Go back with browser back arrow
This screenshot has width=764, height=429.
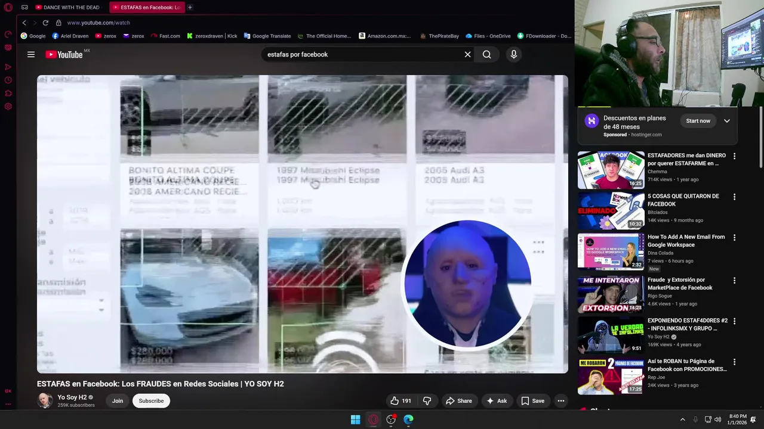(24, 23)
